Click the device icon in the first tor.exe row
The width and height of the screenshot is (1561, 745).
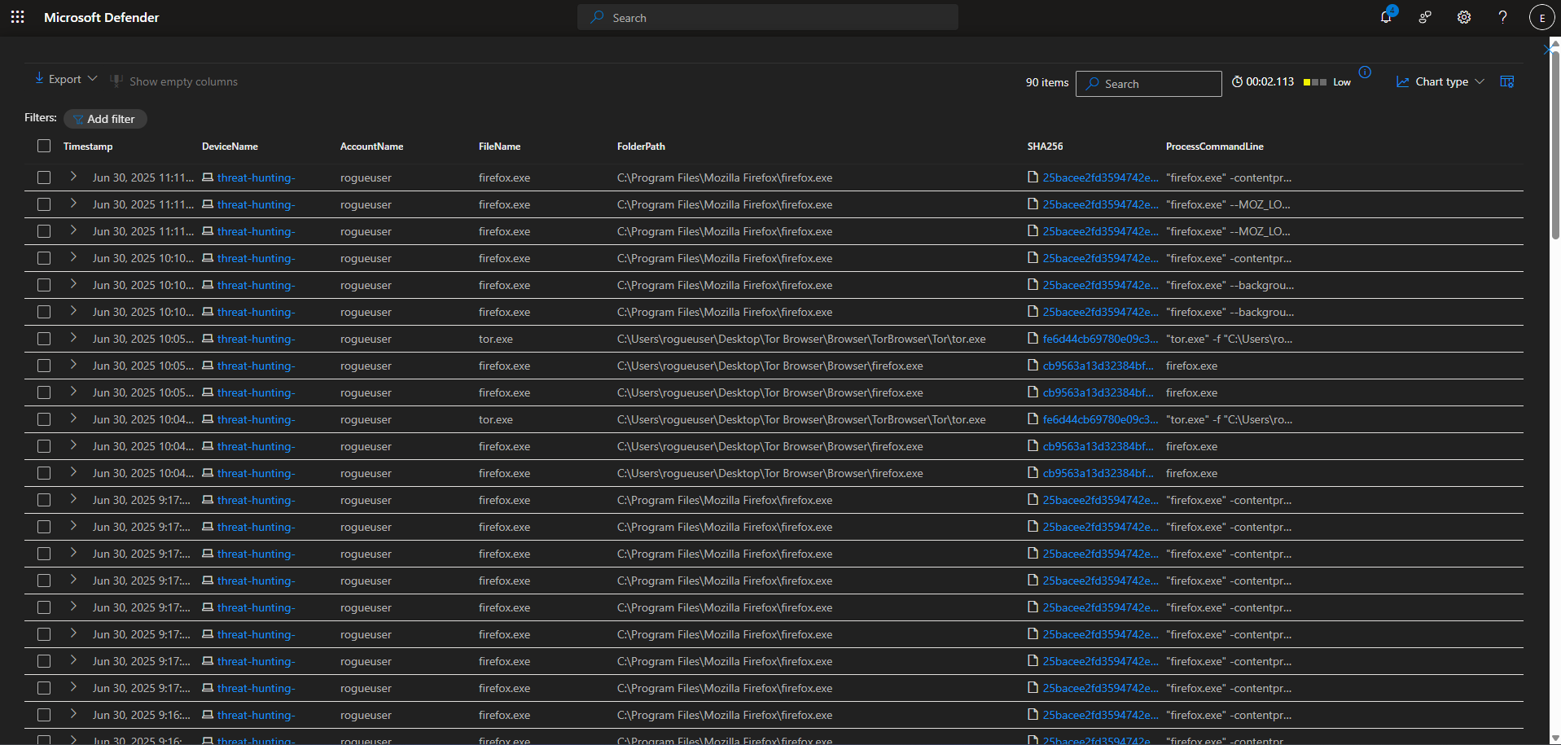point(208,339)
